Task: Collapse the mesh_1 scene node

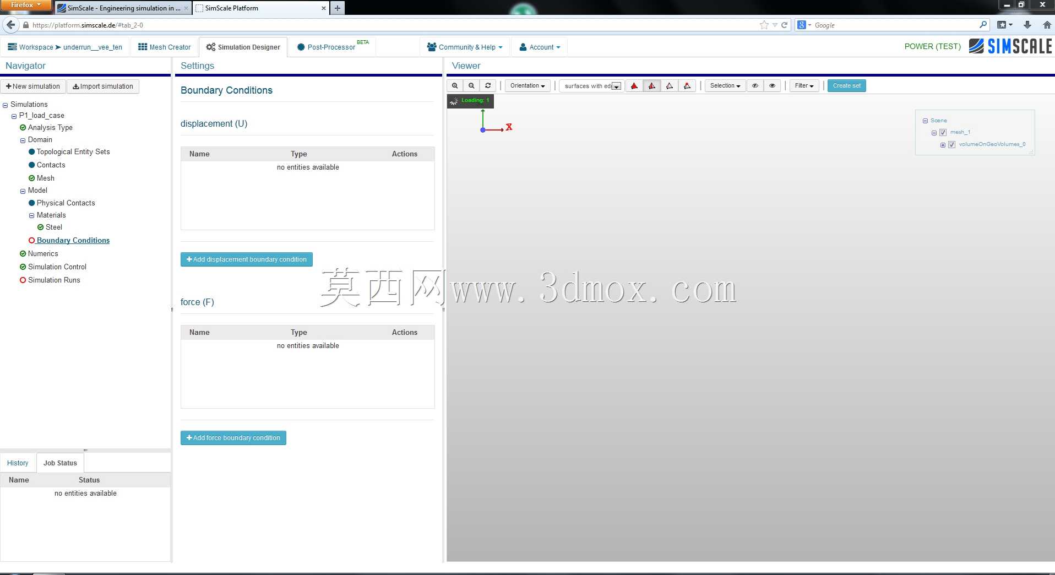Action: [x=934, y=133]
